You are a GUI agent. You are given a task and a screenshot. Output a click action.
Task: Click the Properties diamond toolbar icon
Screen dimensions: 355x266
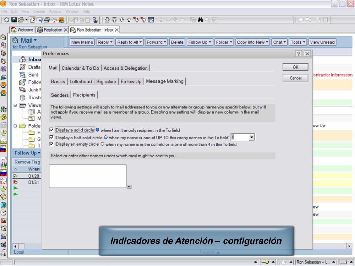coord(7,20)
